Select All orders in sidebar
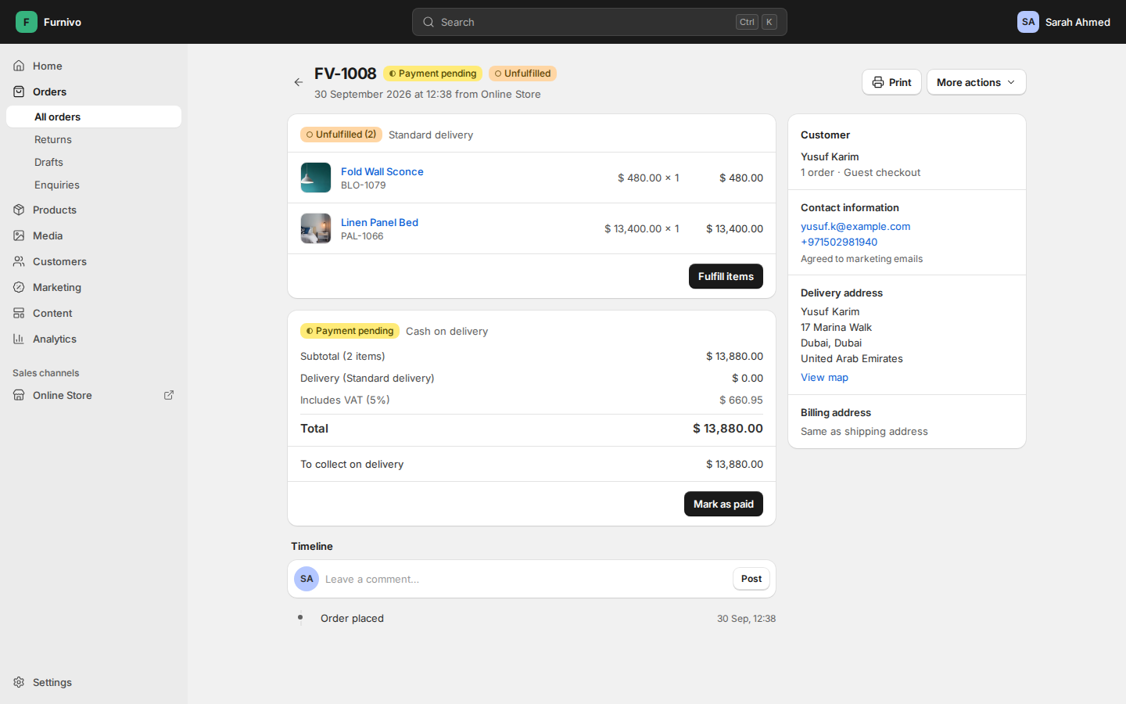 point(94,117)
